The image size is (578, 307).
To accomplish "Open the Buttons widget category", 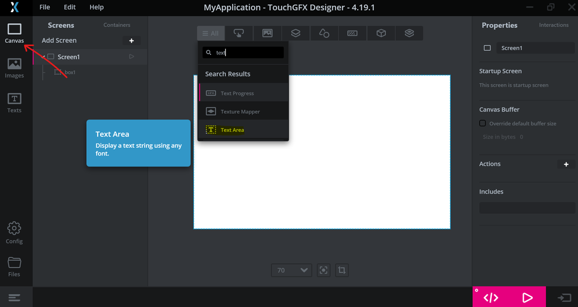I will [x=239, y=33].
